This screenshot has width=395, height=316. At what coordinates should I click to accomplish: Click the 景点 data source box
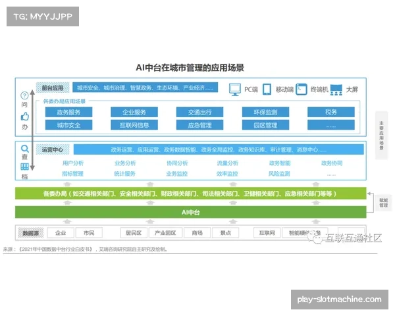pyautogui.click(x=226, y=233)
